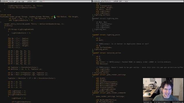Click the green cursor box below lighting_point
The width and height of the screenshot is (184, 103).
[x=93, y=51]
